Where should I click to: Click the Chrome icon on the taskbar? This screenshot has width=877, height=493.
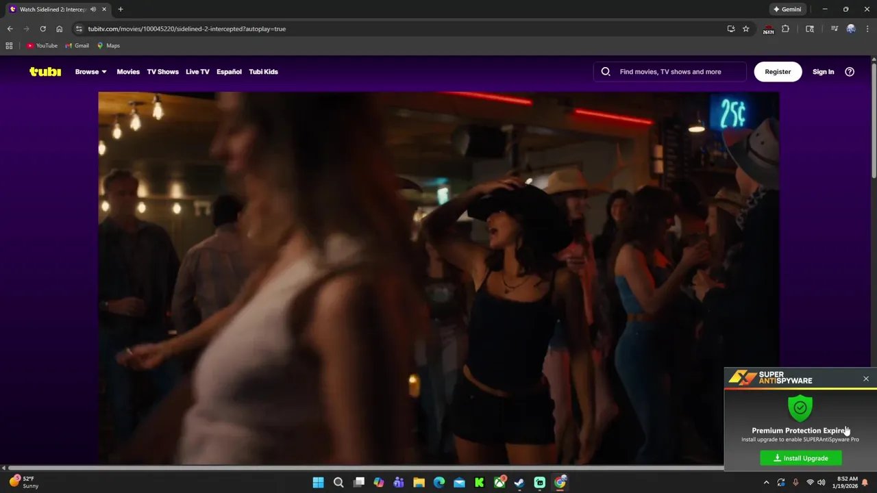(x=560, y=483)
